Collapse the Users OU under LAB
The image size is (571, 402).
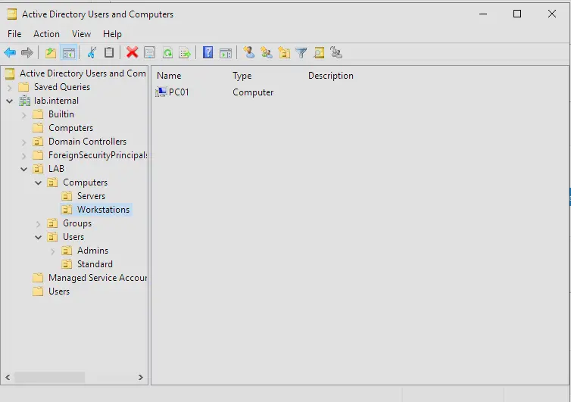(38, 238)
